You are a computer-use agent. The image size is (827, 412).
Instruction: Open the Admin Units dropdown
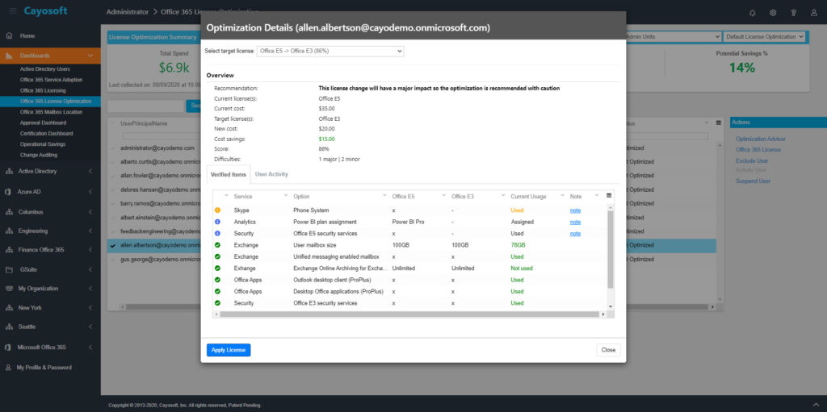pyautogui.click(x=674, y=37)
